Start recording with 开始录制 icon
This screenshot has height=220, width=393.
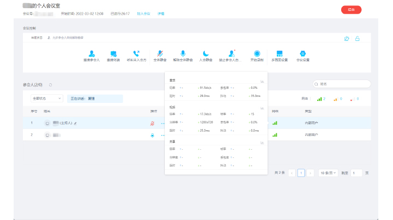click(257, 53)
